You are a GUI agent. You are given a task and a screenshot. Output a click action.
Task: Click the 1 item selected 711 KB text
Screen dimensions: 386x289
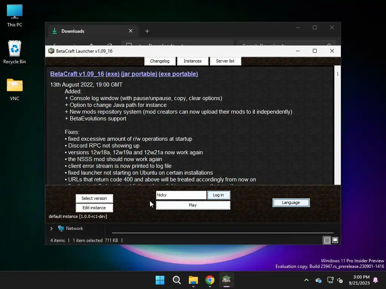click(95, 240)
